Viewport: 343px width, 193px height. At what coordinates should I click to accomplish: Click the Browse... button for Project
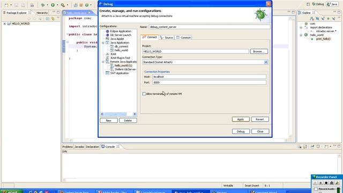coord(259,51)
